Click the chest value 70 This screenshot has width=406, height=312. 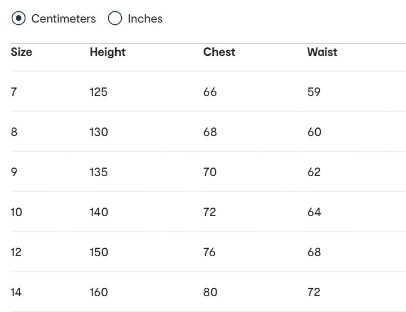click(210, 172)
